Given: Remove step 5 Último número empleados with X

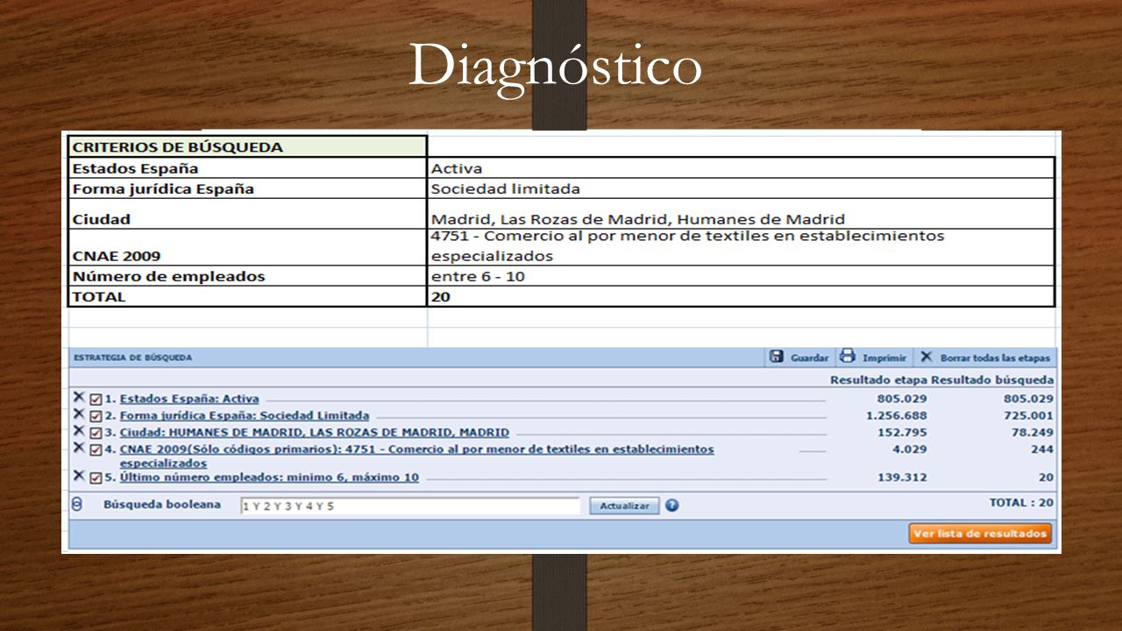Looking at the screenshot, I should pyautogui.click(x=79, y=476).
